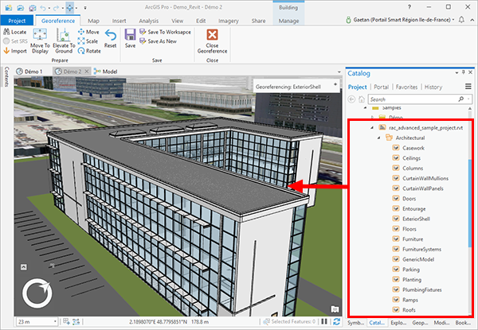Open the Model view tab
Screen dimensions: 478x330
click(x=106, y=72)
